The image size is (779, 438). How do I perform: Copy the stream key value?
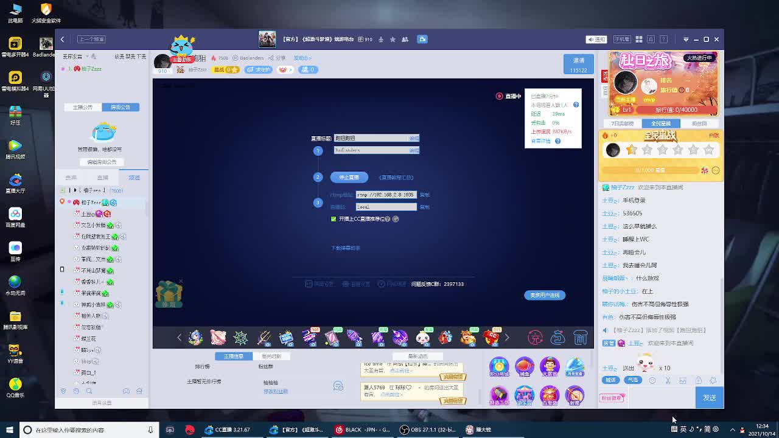425,207
